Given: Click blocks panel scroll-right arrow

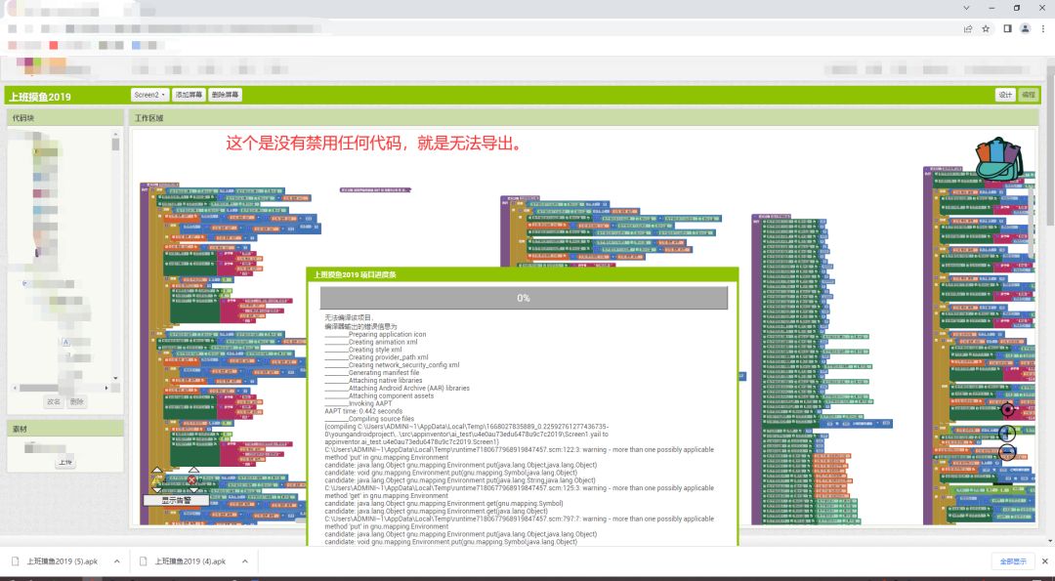Looking at the screenshot, I should coord(106,388).
